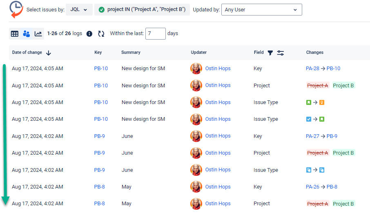Viewport: 370px width, 213px height.
Task: Click the project IN JQL query field
Action: click(x=142, y=9)
